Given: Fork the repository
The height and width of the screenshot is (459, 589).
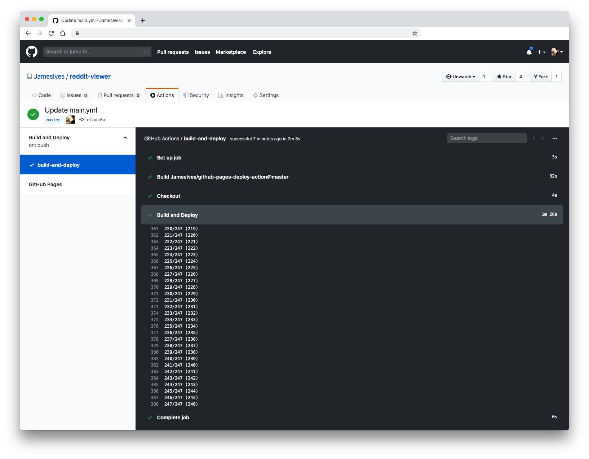Looking at the screenshot, I should point(541,77).
